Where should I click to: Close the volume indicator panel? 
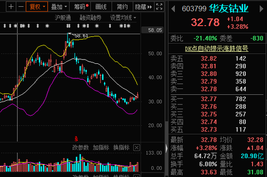[x=136, y=148]
